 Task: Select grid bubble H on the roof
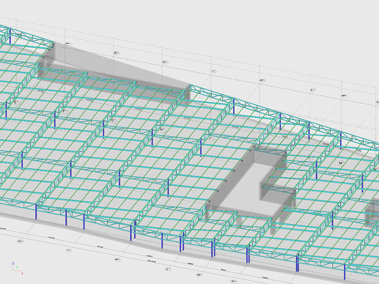pos(162,129)
